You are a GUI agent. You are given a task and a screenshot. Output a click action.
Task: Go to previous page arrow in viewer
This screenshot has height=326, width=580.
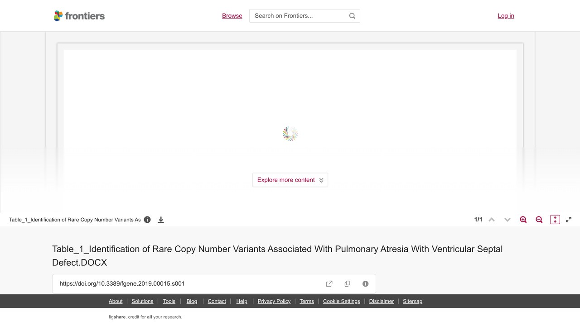coord(492,220)
